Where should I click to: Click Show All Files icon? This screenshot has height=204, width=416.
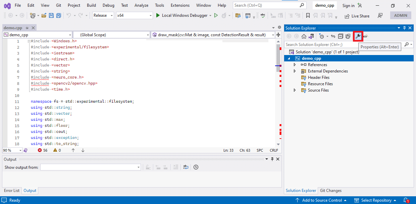[x=348, y=36]
